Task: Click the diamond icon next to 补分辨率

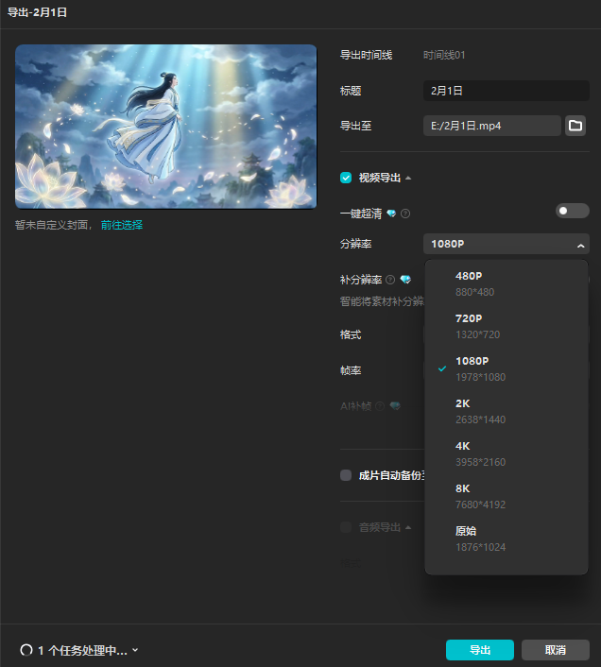Action: point(404,280)
